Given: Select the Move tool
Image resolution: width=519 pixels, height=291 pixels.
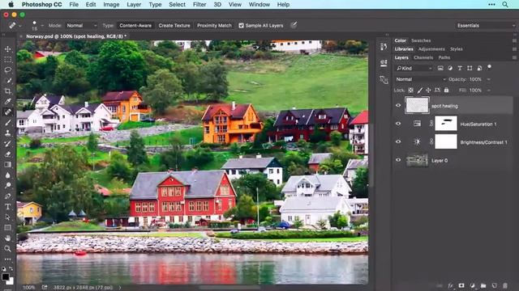Looking at the screenshot, I should click(7, 49).
